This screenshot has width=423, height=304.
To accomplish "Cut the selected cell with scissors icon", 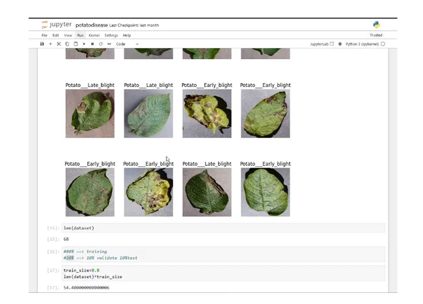I will click(x=59, y=44).
